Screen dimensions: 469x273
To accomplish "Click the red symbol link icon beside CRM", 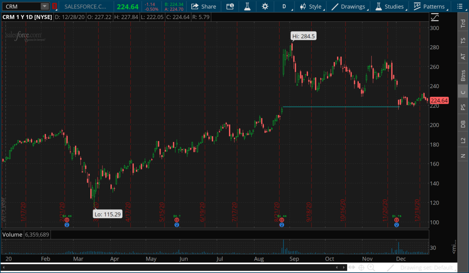I will click(x=55, y=6).
